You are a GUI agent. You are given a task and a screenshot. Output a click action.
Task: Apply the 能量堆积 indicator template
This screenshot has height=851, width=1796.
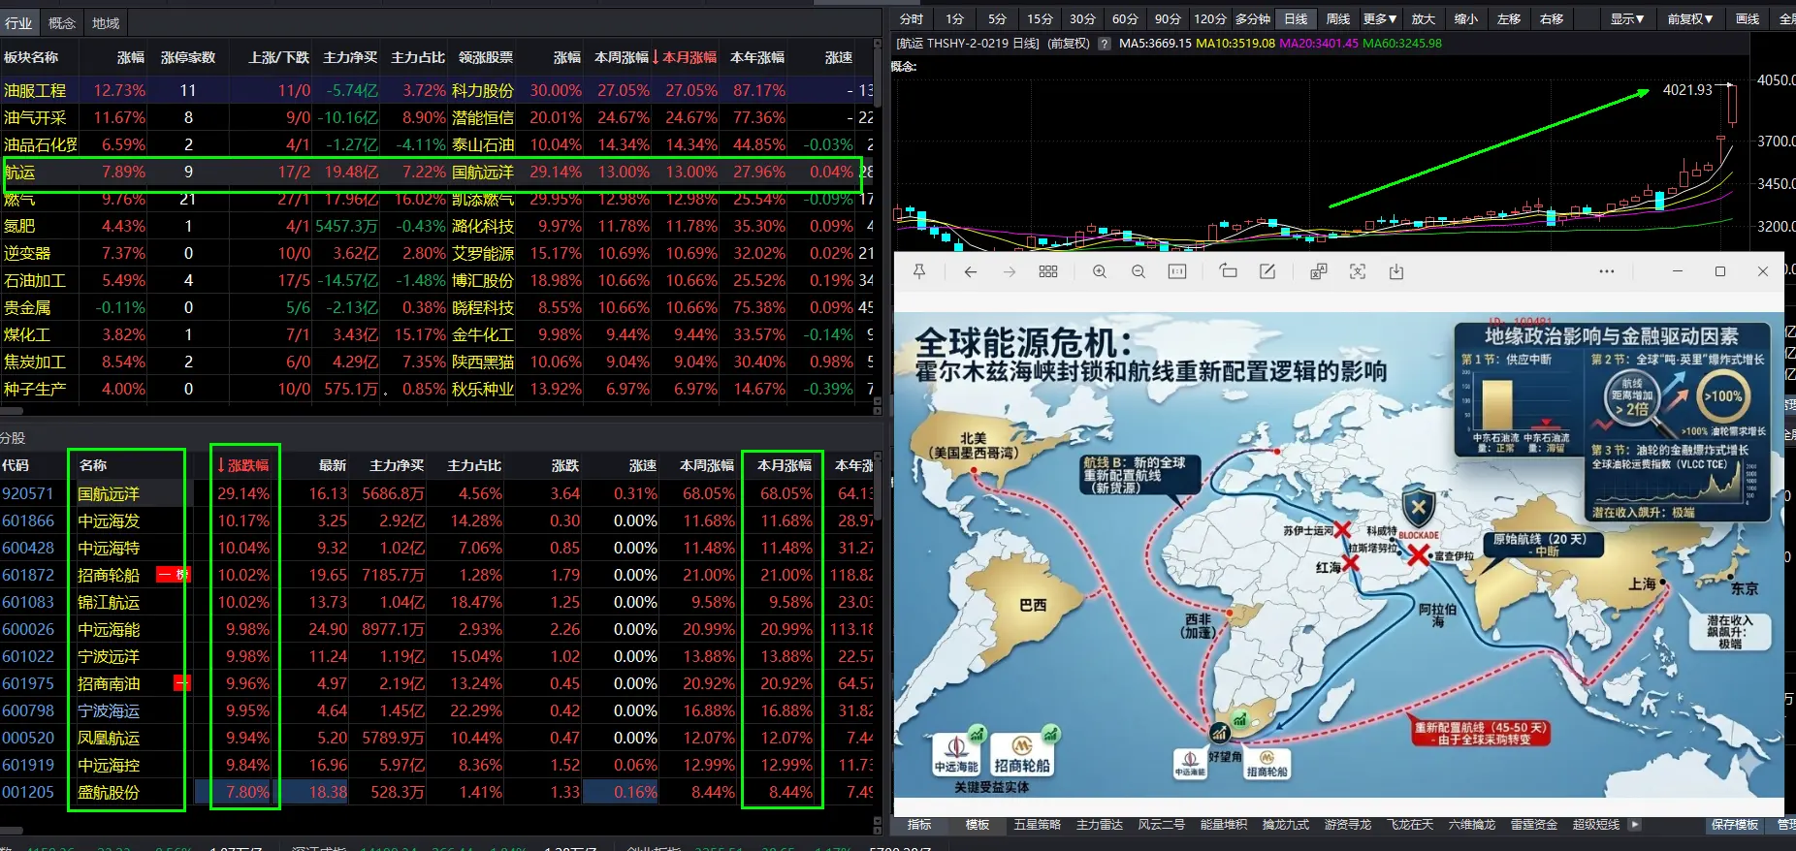[x=1224, y=825]
